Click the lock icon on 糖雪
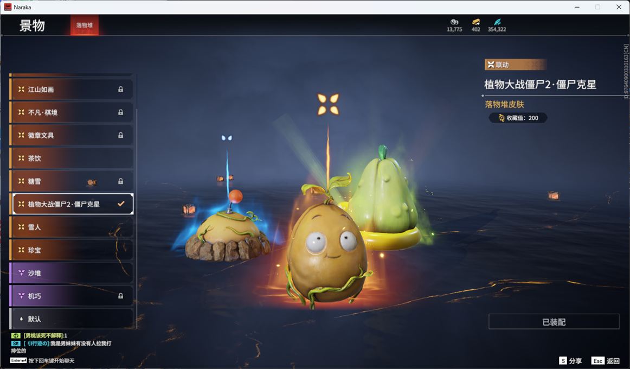 pyautogui.click(x=120, y=181)
